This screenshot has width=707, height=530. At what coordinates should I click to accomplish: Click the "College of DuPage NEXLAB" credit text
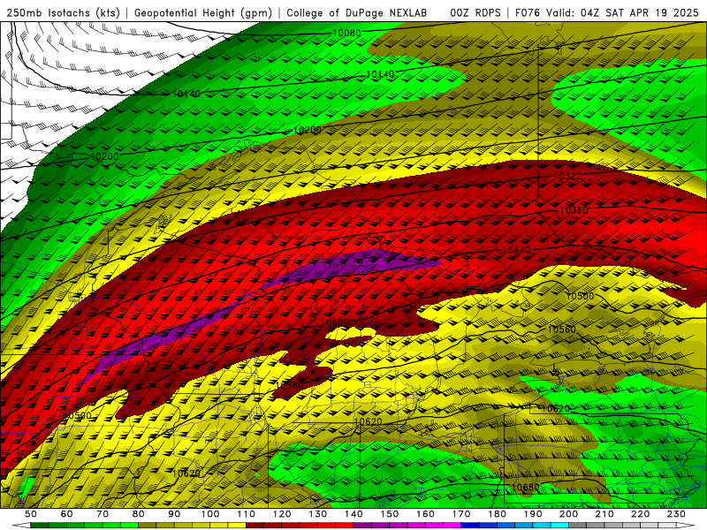357,12
